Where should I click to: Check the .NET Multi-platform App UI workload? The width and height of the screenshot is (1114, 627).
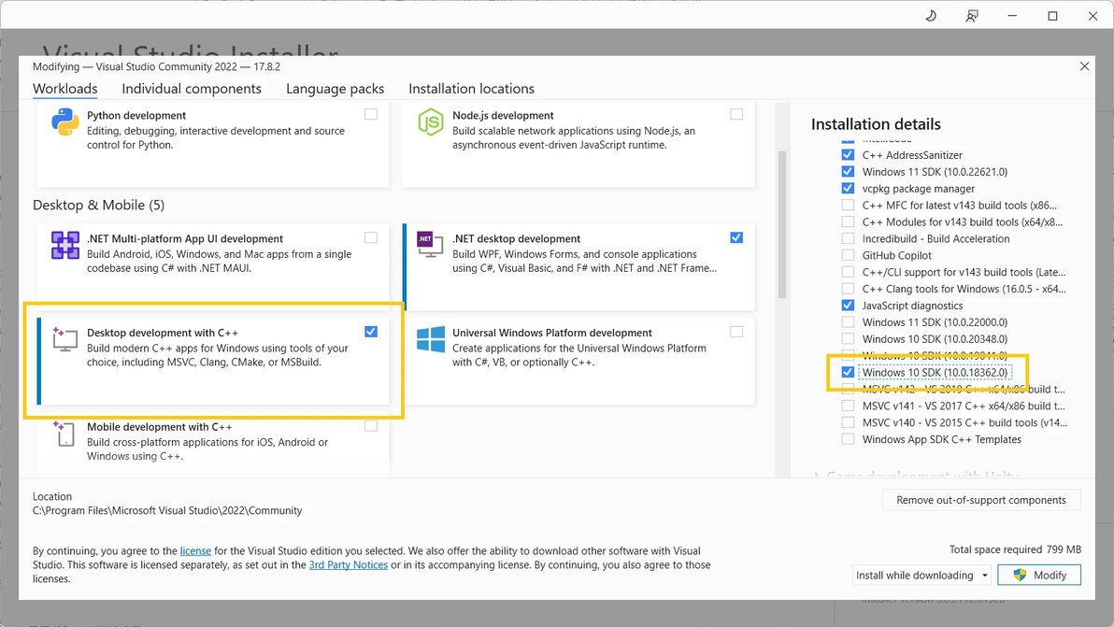click(x=371, y=238)
